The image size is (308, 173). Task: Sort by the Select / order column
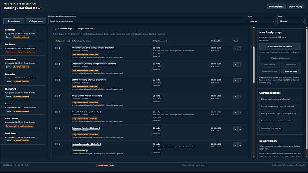(60, 41)
